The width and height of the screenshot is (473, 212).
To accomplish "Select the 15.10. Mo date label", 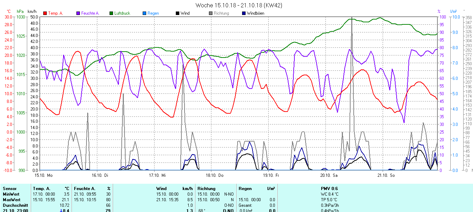I will pyautogui.click(x=44, y=175).
